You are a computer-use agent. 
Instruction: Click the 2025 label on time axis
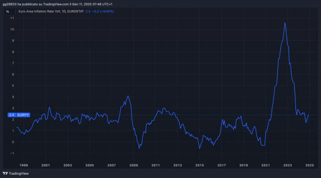[x=309, y=165]
